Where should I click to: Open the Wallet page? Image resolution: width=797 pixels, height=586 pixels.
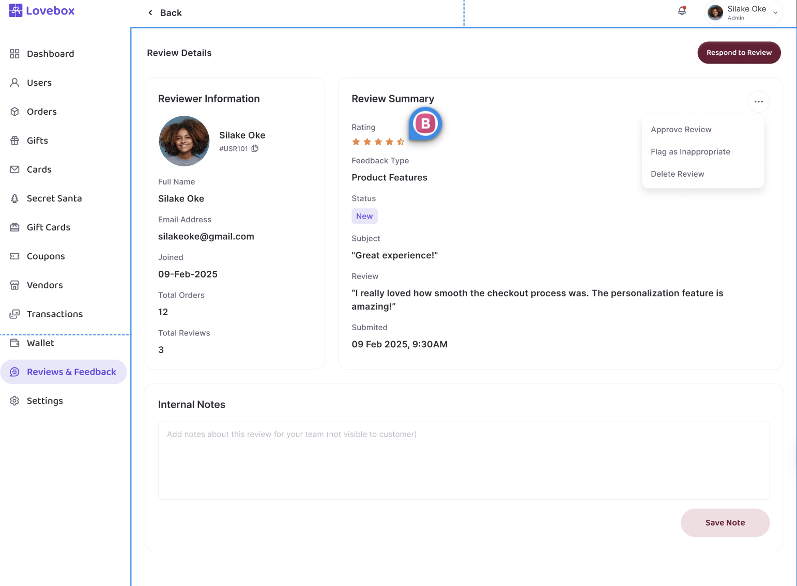40,343
